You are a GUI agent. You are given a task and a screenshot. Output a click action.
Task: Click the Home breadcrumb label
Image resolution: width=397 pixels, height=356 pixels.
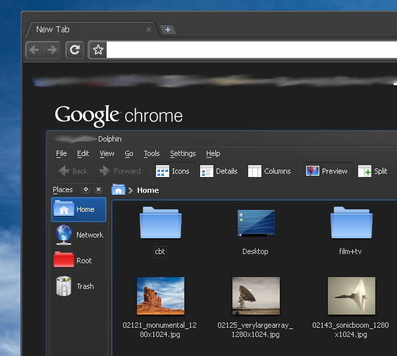pos(148,190)
